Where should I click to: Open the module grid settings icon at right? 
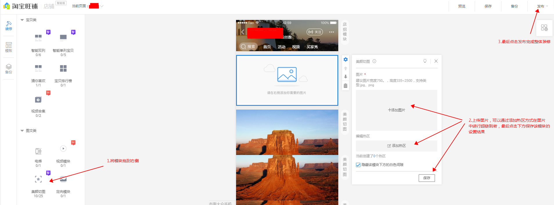pos(544,28)
